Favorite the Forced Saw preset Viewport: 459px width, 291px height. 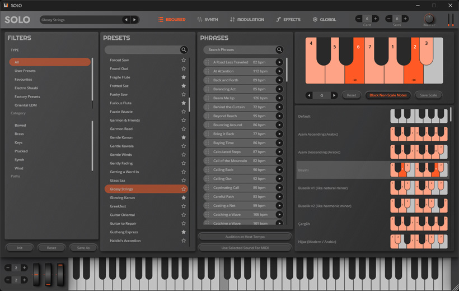click(183, 60)
